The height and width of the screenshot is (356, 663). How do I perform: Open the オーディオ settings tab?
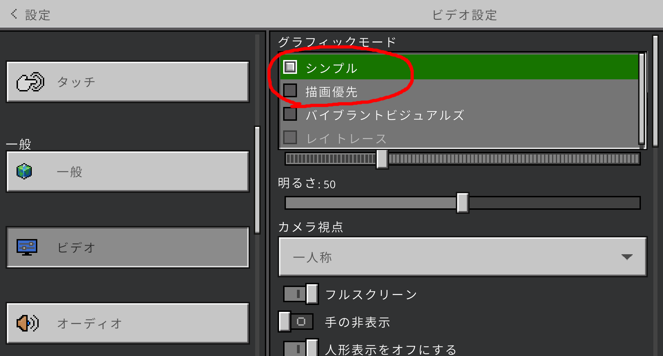point(128,323)
